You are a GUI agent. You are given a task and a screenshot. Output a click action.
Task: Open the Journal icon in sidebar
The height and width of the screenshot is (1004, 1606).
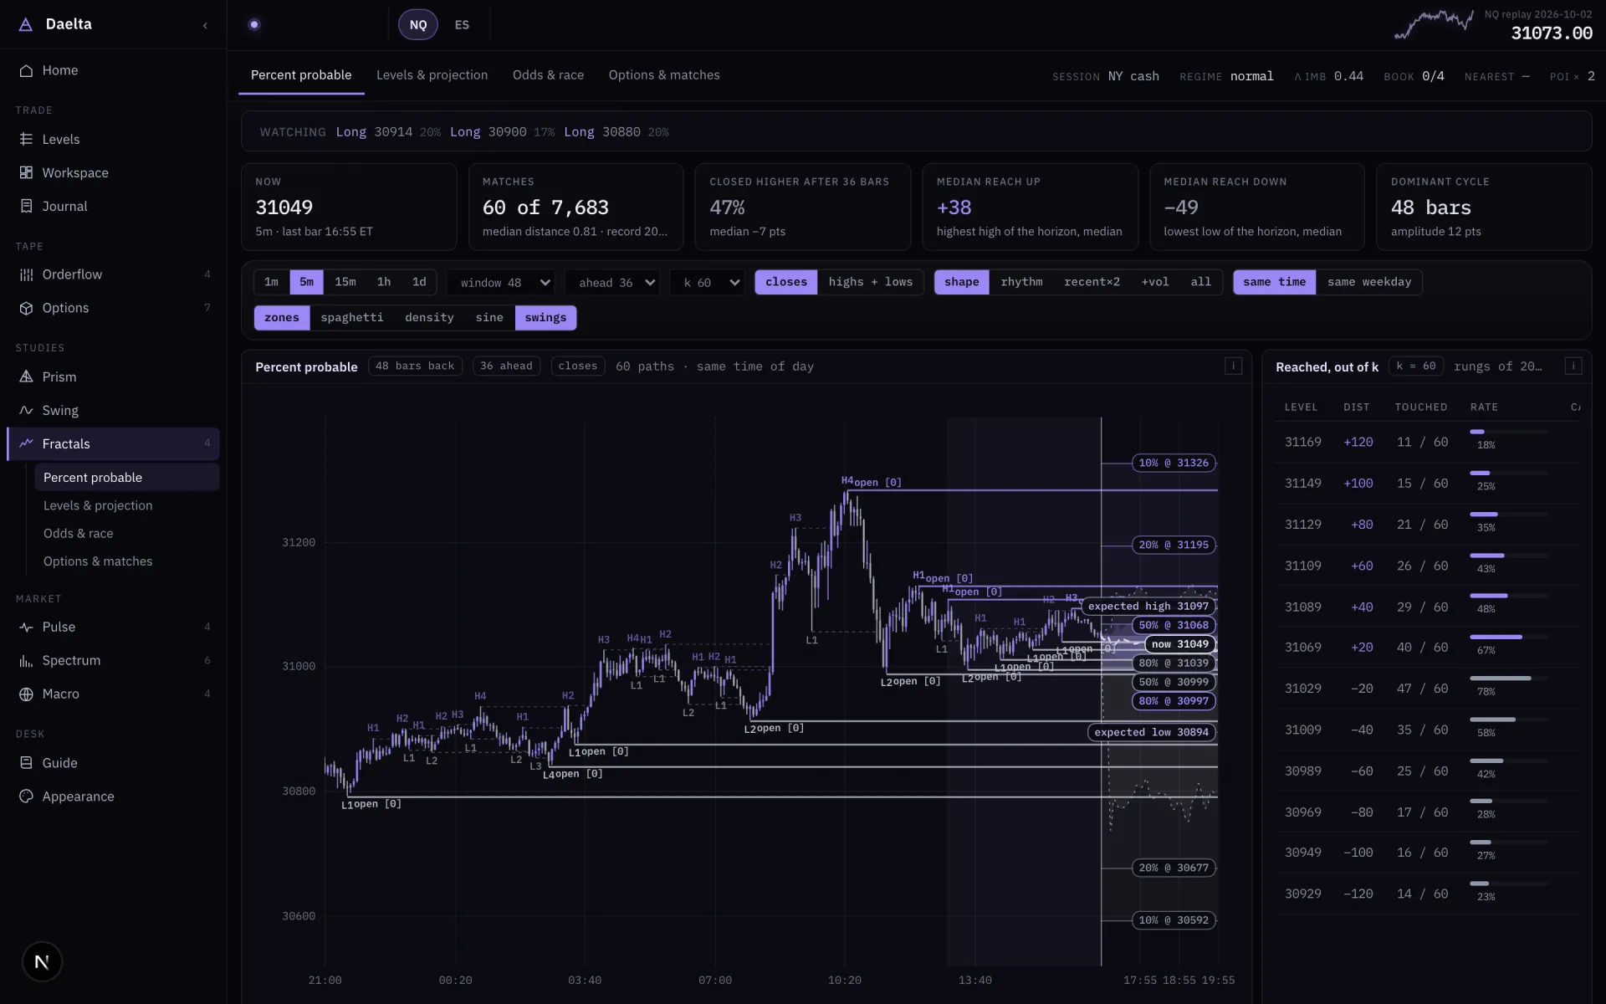tap(26, 207)
